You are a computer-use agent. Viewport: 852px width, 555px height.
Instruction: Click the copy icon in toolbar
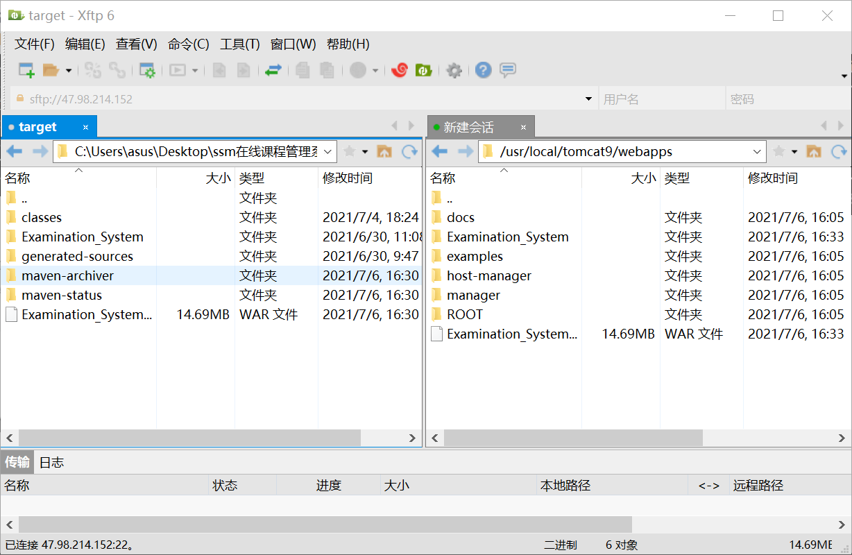[303, 70]
